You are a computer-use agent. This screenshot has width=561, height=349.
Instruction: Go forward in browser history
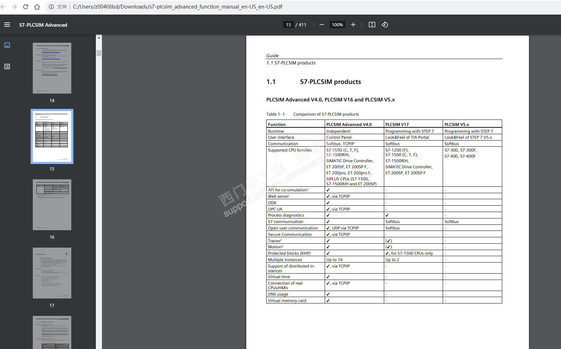pos(14,7)
